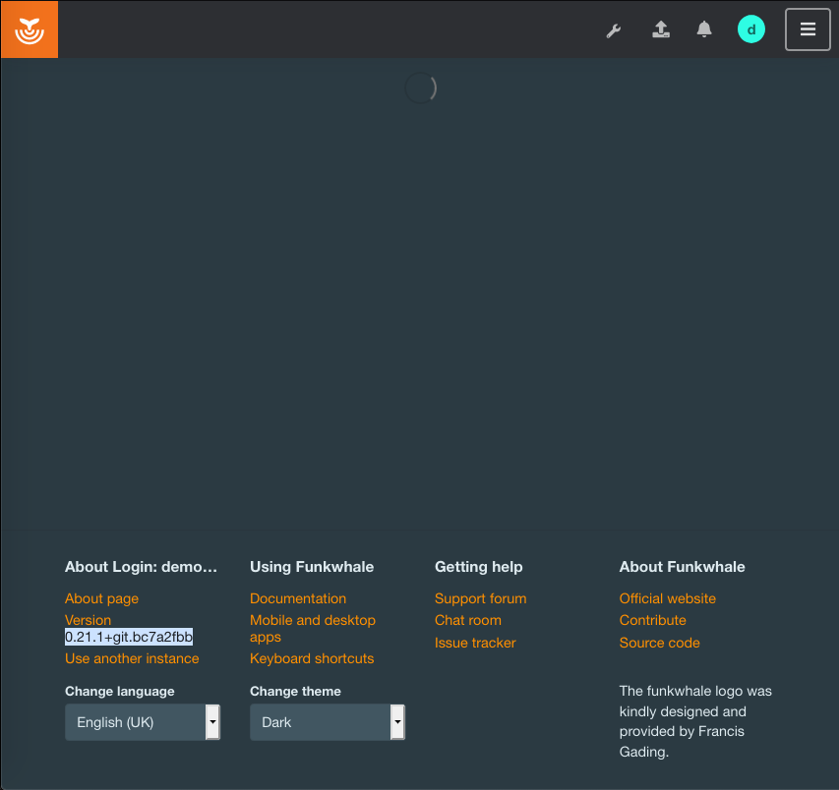Screen dimensions: 839x790
Task: Expand the Change theme dropdown arrow
Action: tap(397, 721)
